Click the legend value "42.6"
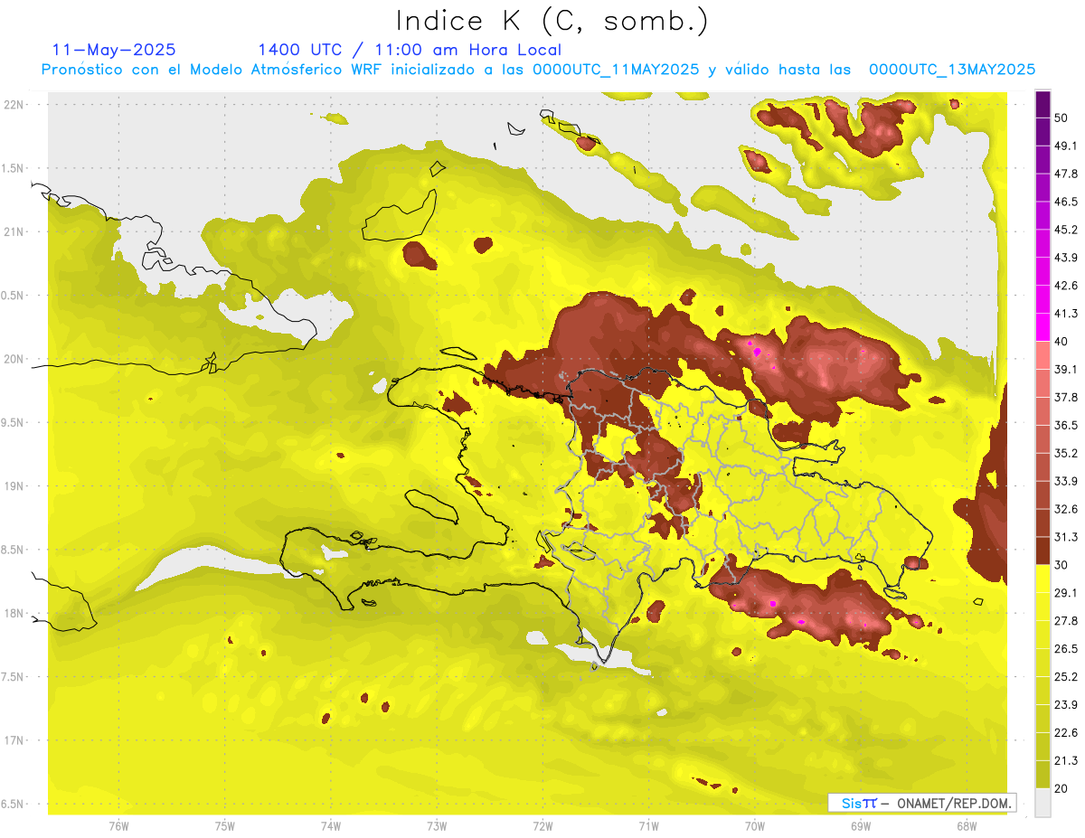Screen dimensions: 1085x838 (1066, 286)
